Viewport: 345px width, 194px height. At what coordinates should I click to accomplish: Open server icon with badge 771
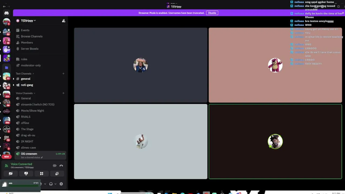point(6,94)
